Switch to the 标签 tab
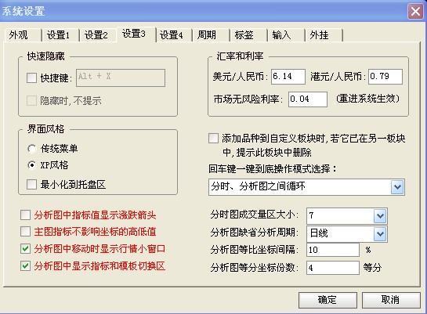This screenshot has width=427, height=314. click(248, 35)
